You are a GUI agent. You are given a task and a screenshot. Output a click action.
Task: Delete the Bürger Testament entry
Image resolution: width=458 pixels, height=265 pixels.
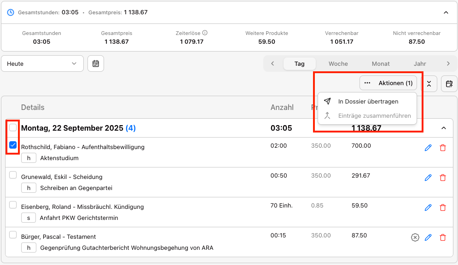click(x=443, y=237)
